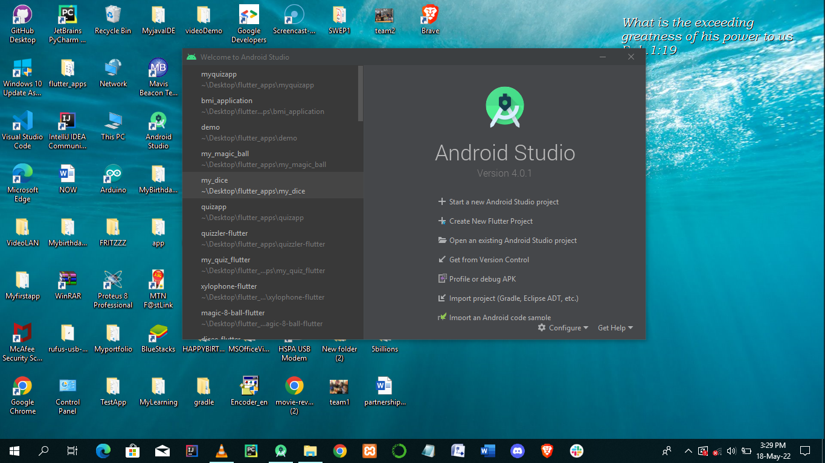This screenshot has height=463, width=825.
Task: Open Android Studio desktop shortcut
Action: point(158,131)
